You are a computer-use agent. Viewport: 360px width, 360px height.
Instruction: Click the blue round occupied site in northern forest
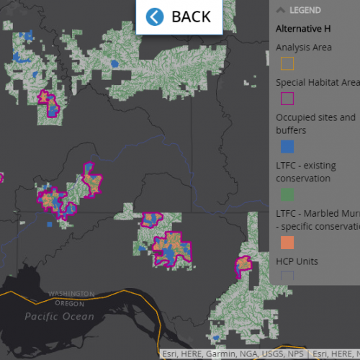point(114,64)
